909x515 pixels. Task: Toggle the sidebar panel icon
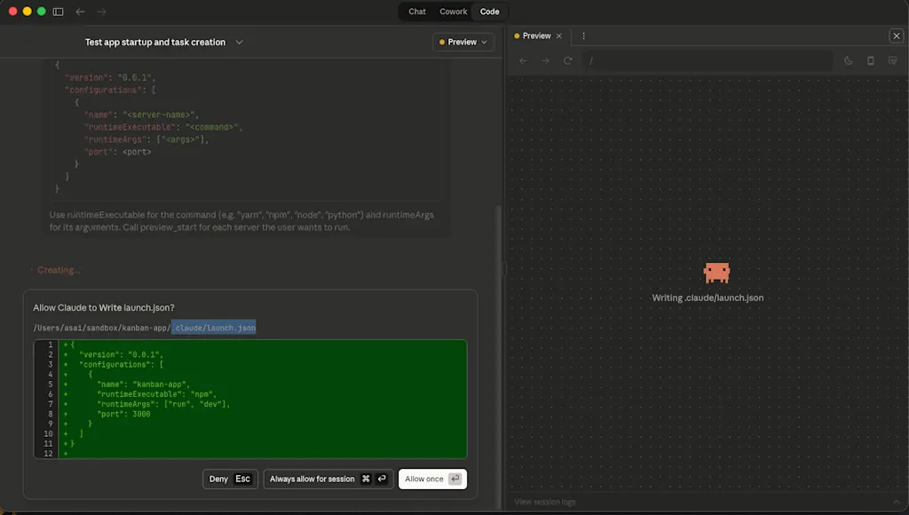58,12
